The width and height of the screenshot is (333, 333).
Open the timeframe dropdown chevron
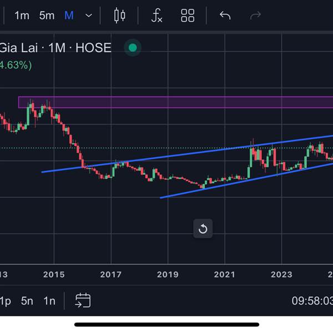coord(89,16)
